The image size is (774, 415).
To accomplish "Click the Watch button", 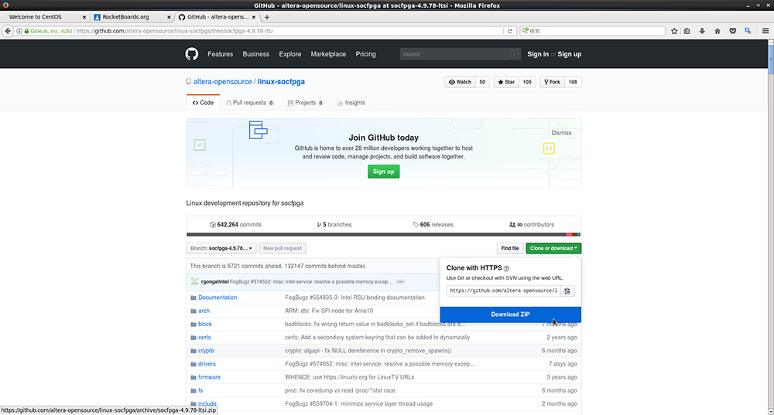I will pyautogui.click(x=460, y=83).
